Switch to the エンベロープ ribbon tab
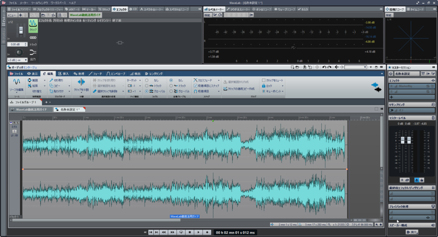Viewport: 438px width, 237px height. pos(116,73)
